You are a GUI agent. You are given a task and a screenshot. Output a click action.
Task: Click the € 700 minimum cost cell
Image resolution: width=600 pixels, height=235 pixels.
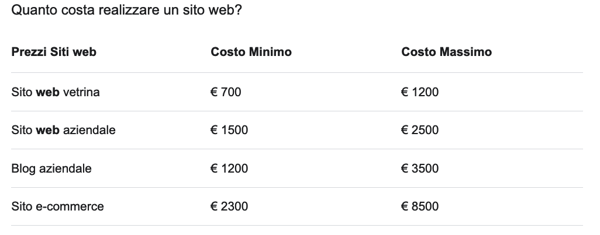click(226, 92)
